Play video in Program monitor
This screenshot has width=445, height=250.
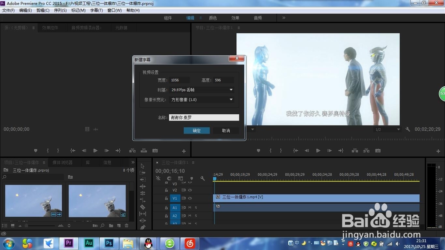[318, 151]
